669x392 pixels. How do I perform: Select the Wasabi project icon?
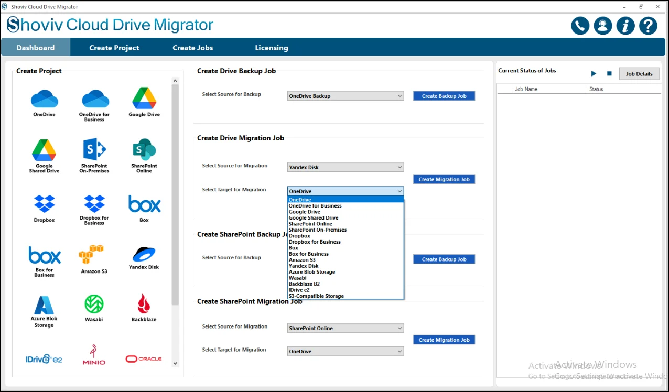(94, 308)
